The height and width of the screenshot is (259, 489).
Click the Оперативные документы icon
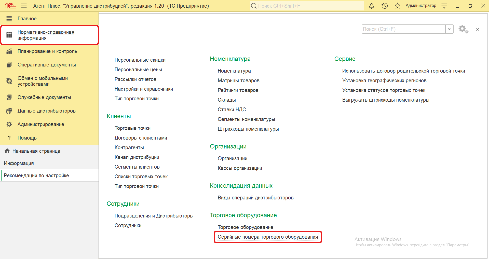(9, 65)
